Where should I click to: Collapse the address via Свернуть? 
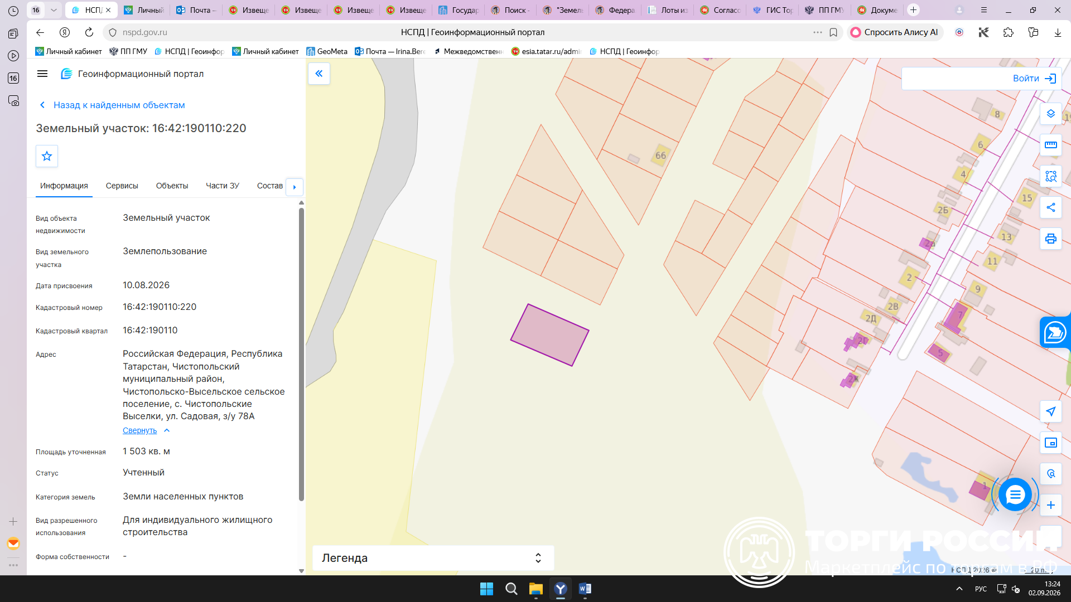pyautogui.click(x=140, y=430)
